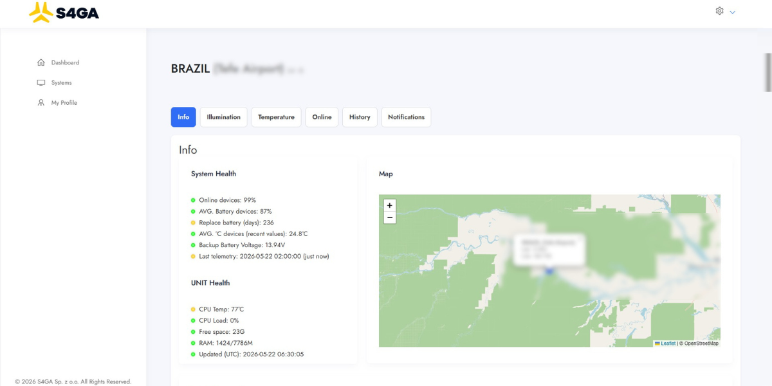Click 'RAM: 1424/7786M' text
Viewport: 772px width, 386px height.
(226, 343)
